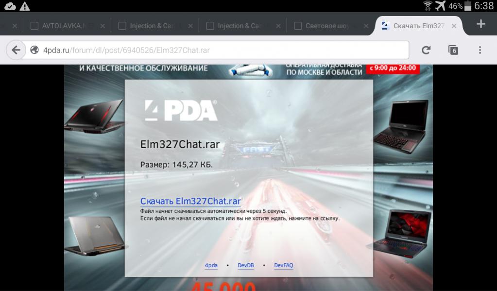The image size is (497, 291).
Task: Select the Скачать Elm327 tab
Action: pyautogui.click(x=418, y=26)
